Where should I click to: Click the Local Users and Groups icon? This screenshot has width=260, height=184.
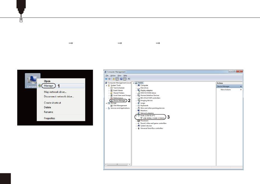[112, 95]
